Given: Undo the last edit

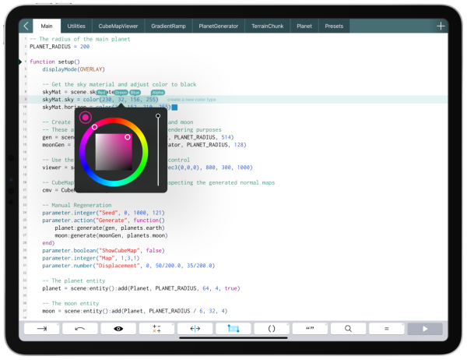Looking at the screenshot, I should point(80,329).
